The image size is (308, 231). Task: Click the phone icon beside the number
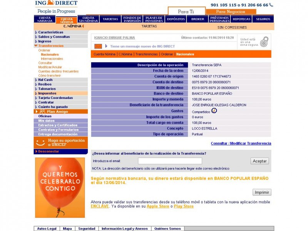(271, 5)
